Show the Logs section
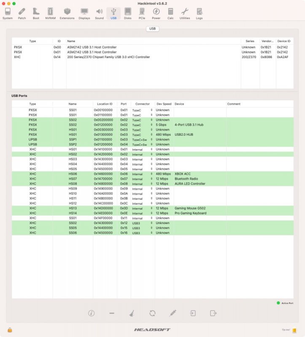The image size is (305, 337). click(199, 14)
